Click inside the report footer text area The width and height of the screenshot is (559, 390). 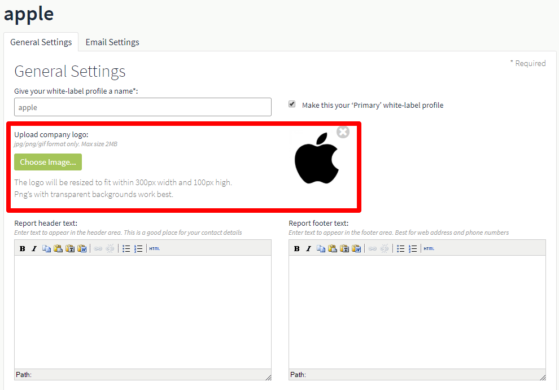(417, 312)
